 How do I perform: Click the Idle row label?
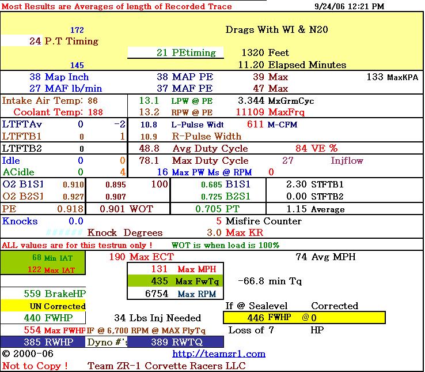pos(11,160)
